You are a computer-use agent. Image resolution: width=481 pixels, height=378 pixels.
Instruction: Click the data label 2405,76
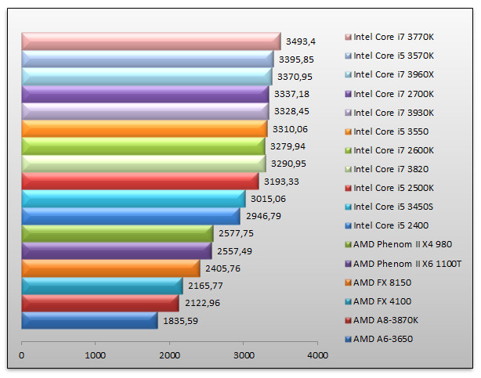coord(222,268)
